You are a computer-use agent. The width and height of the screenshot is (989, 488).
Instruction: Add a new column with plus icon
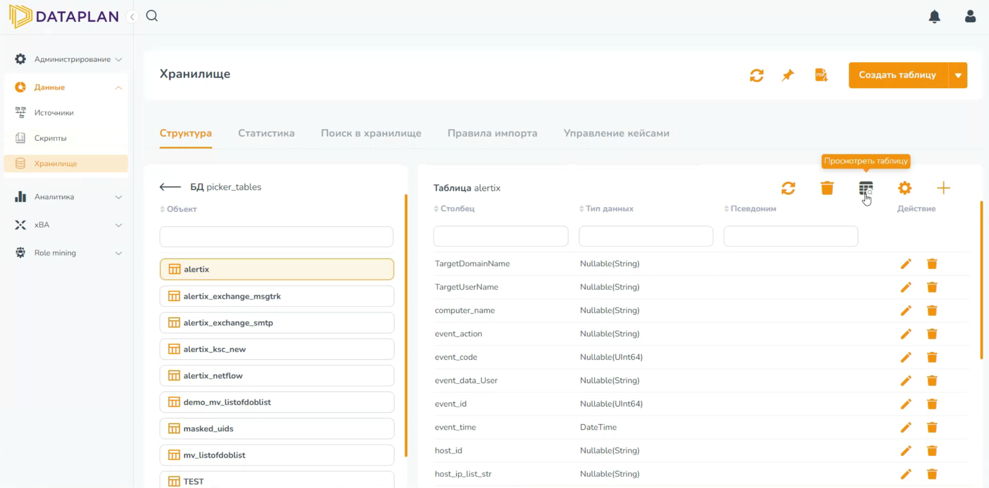pos(943,188)
